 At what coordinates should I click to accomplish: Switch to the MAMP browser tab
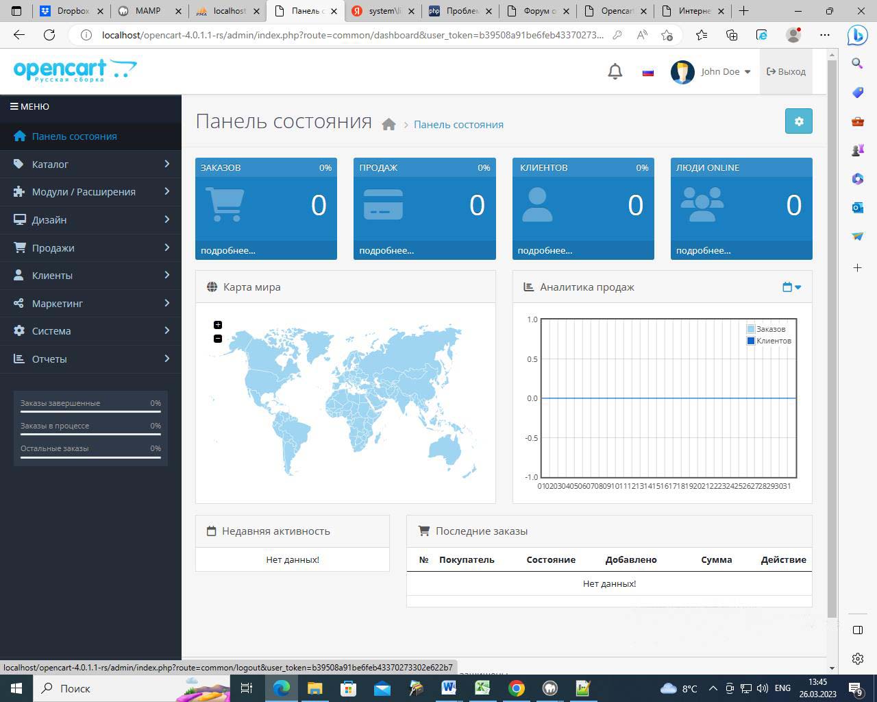click(148, 11)
